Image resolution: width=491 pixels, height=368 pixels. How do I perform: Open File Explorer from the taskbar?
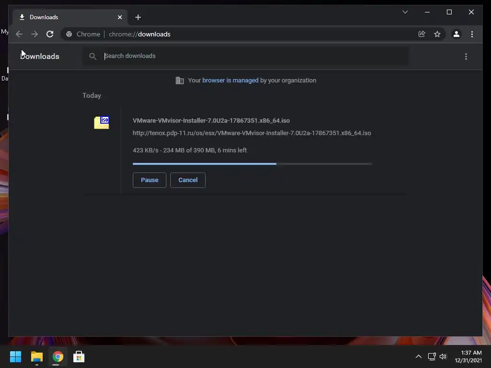click(36, 356)
